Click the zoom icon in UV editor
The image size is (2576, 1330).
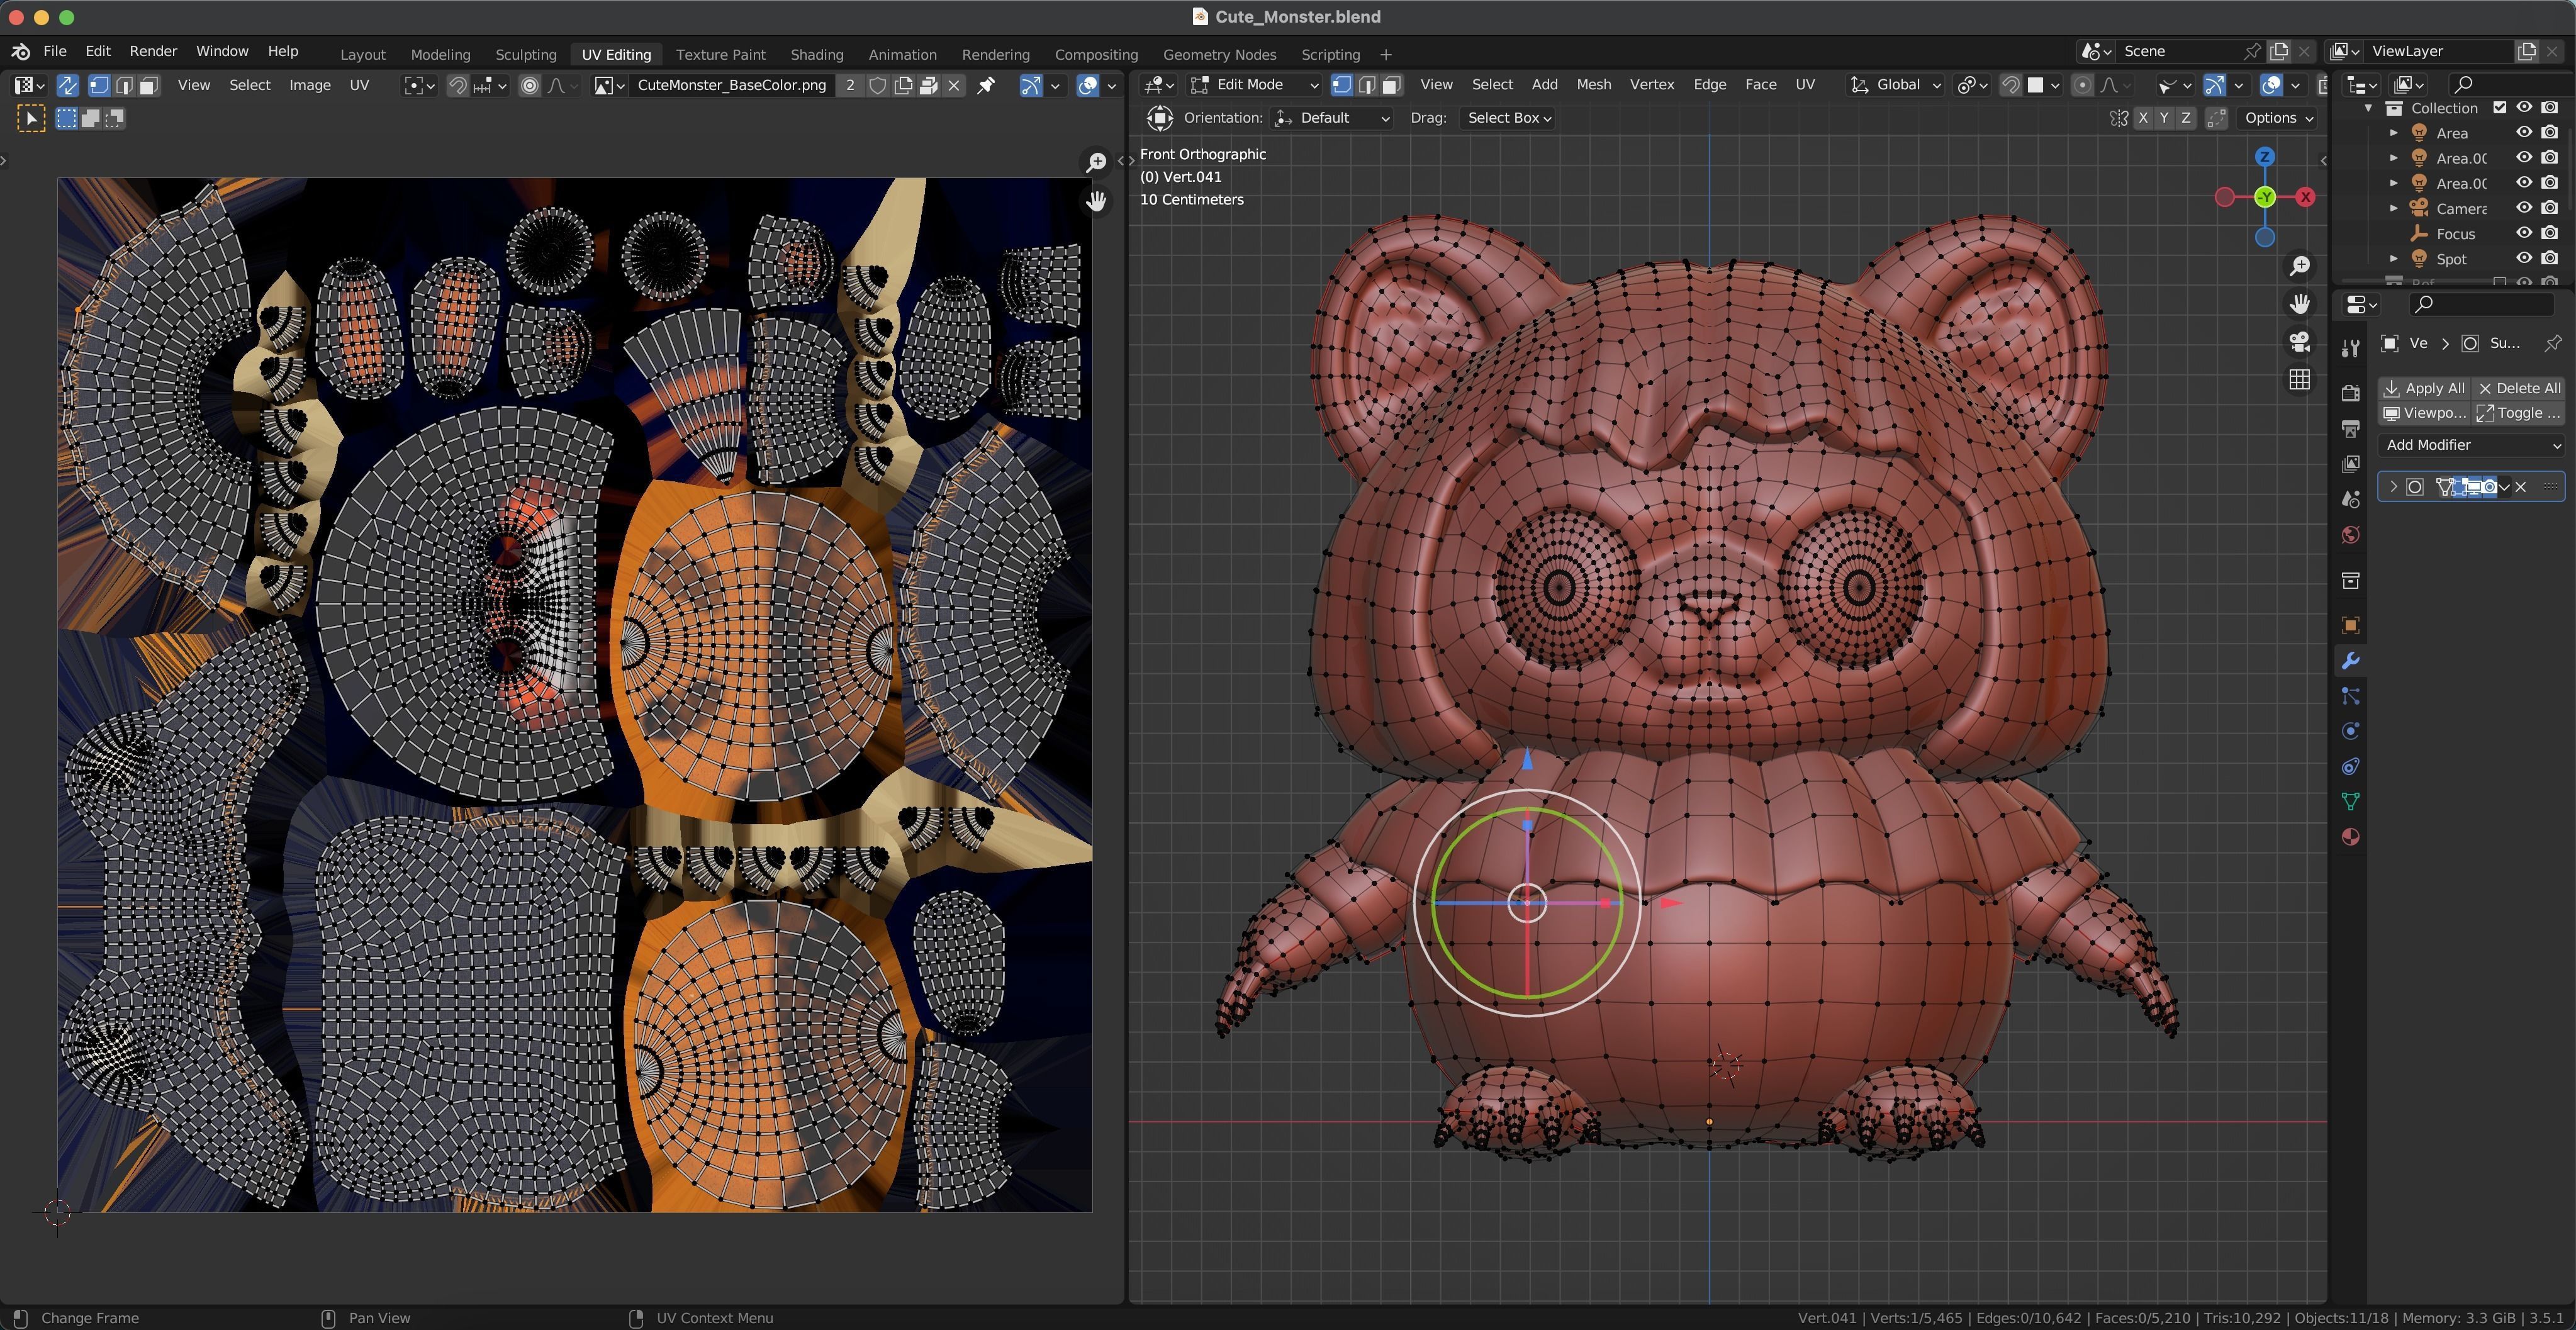coord(1096,162)
